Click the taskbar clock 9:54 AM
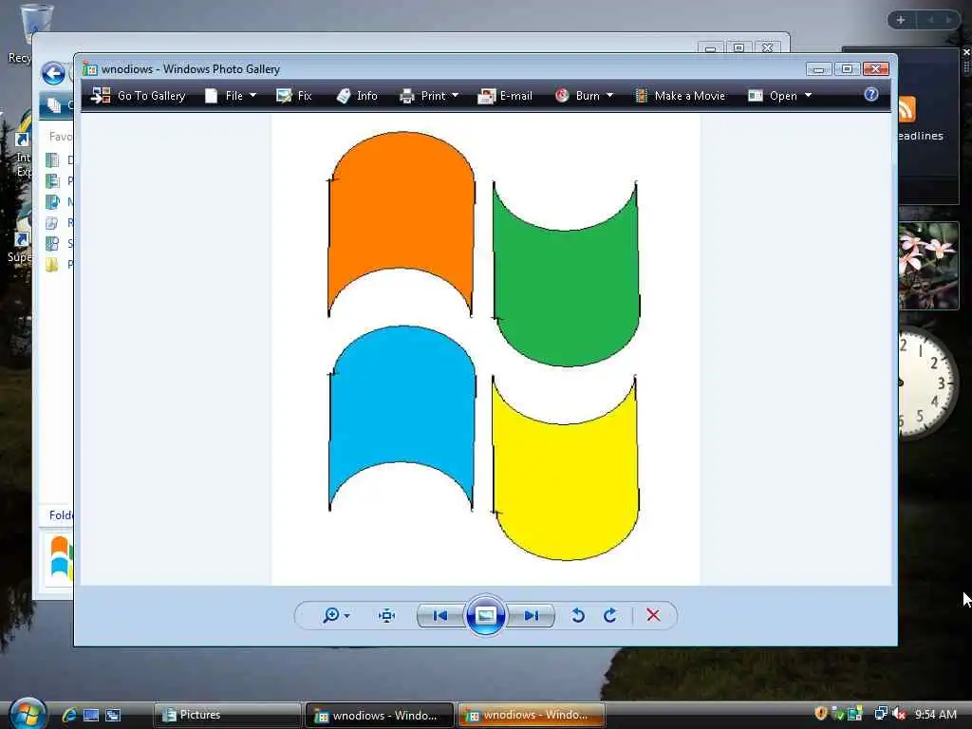972x729 pixels. click(x=935, y=714)
